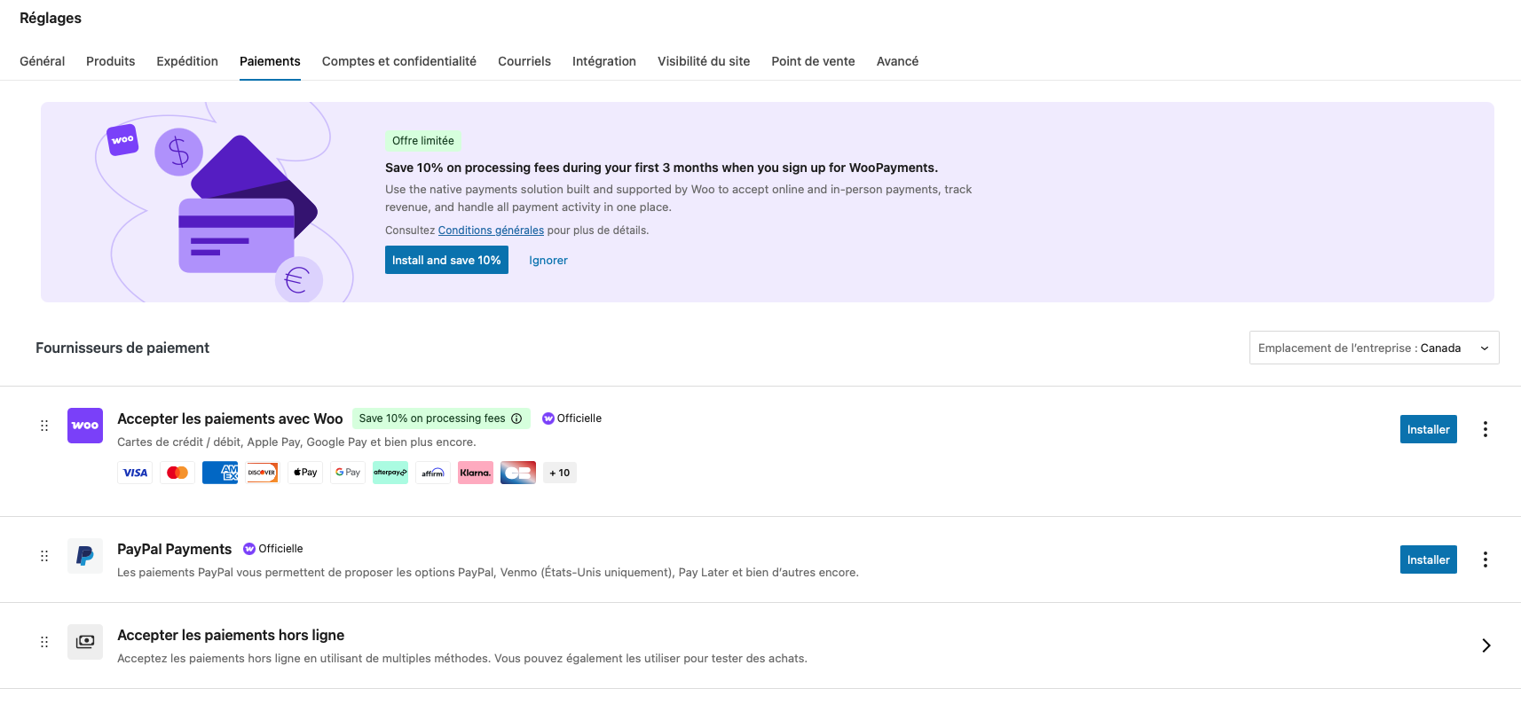Image resolution: width=1521 pixels, height=704 pixels.
Task: Go to the Avancé tab
Action: (897, 61)
